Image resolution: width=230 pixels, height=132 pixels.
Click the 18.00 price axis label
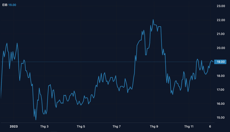221,76
